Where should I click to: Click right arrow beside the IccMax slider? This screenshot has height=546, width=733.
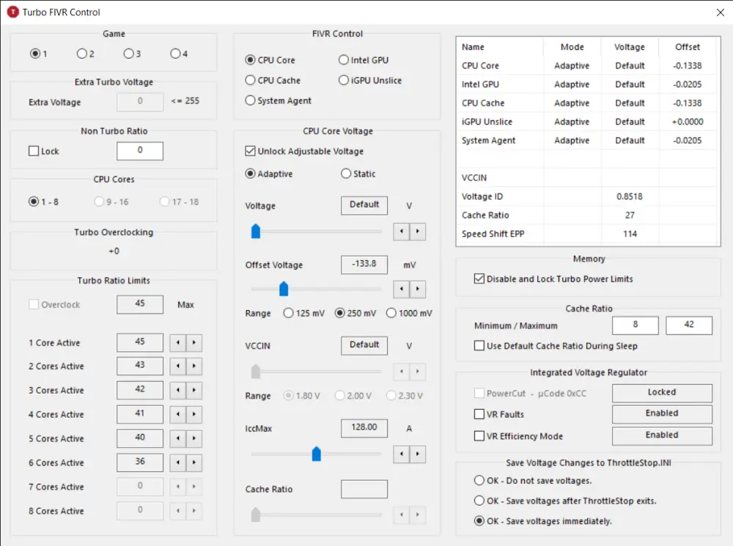(418, 454)
